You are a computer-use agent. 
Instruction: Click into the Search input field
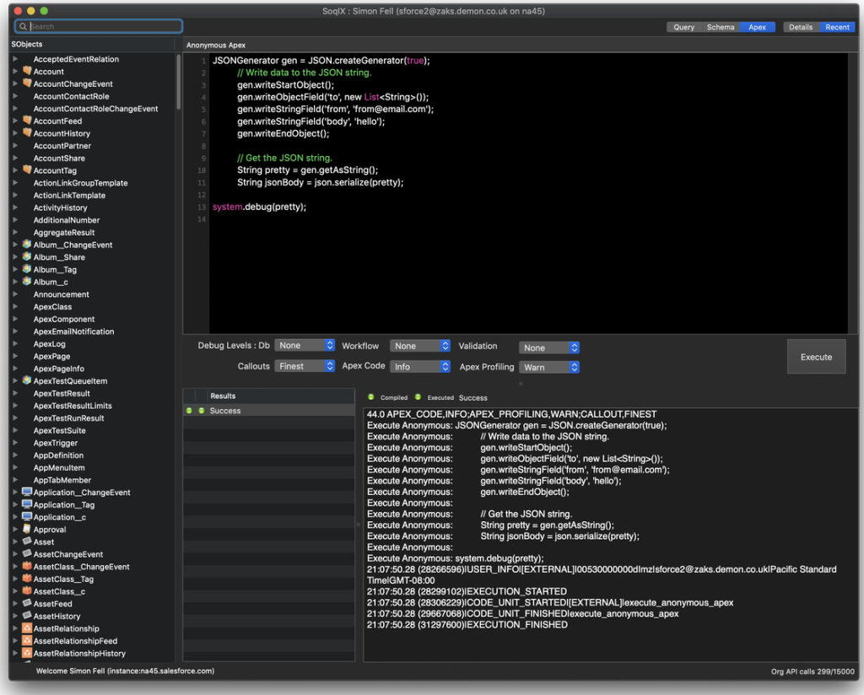tap(103, 27)
